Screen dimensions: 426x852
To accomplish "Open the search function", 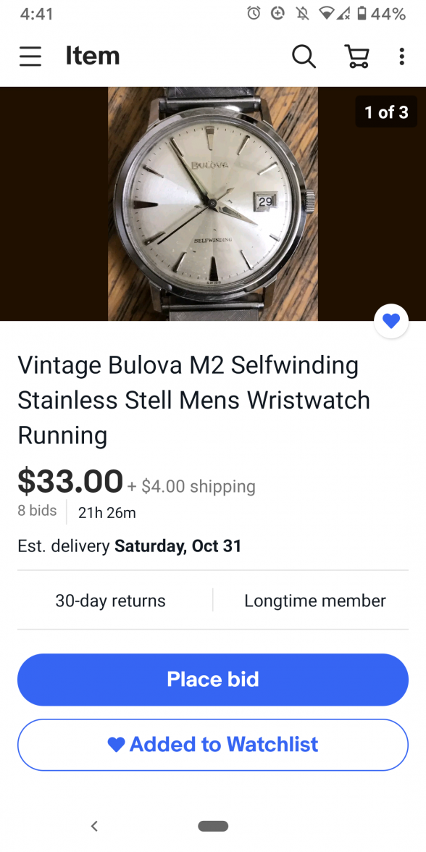I will tap(304, 56).
